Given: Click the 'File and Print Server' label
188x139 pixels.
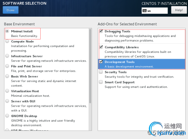Looking at the screenshot, I should [x=27, y=66].
